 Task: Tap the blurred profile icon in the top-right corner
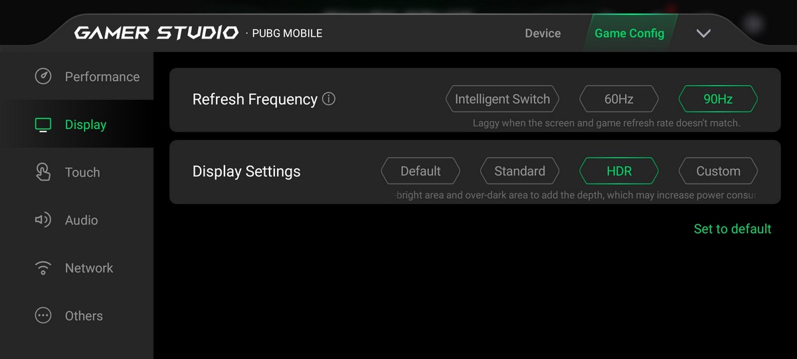click(753, 24)
